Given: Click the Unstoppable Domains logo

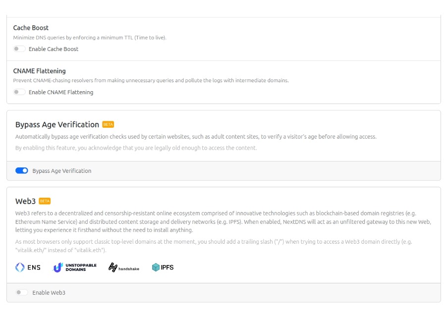Looking at the screenshot, I should [x=75, y=268].
